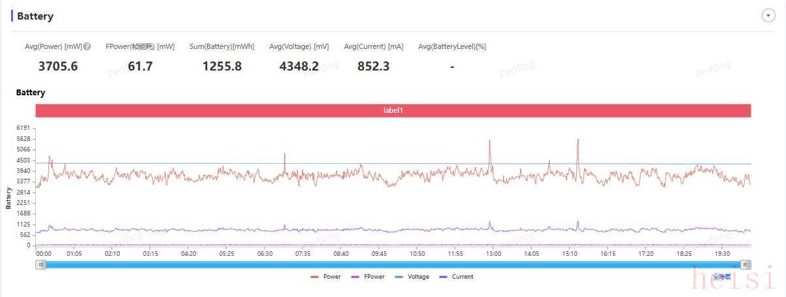Screen dimensions: 786x297
Task: Click the 09:45 tick on the time axis
Action: click(x=379, y=253)
